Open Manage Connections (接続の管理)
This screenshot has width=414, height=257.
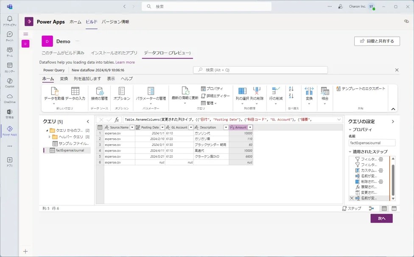point(99,94)
